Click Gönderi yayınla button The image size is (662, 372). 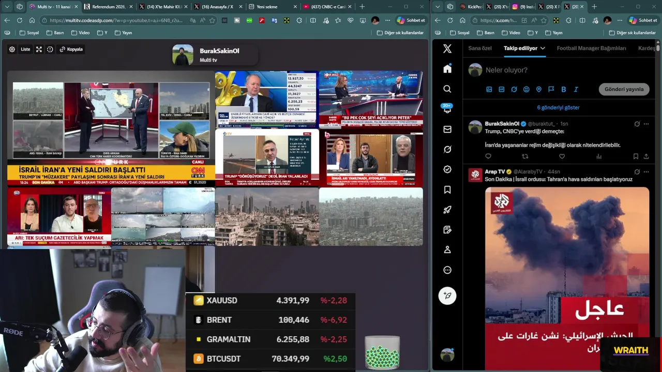point(624,89)
